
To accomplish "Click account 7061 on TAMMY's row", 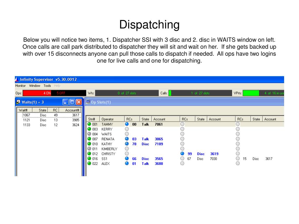I will tap(159, 124).
